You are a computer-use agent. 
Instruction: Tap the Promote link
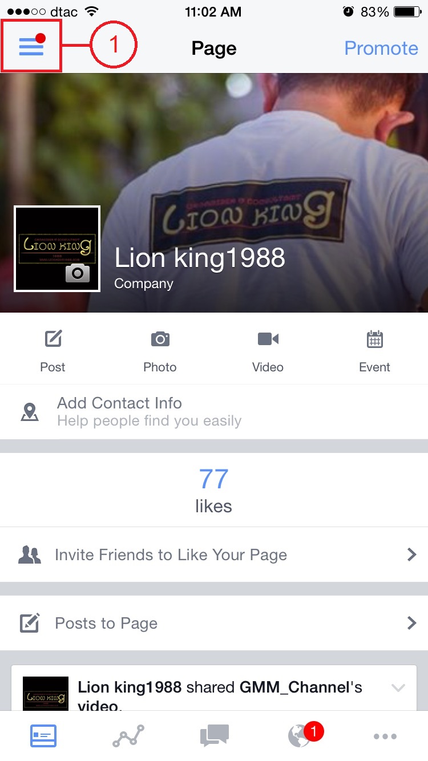click(x=381, y=48)
